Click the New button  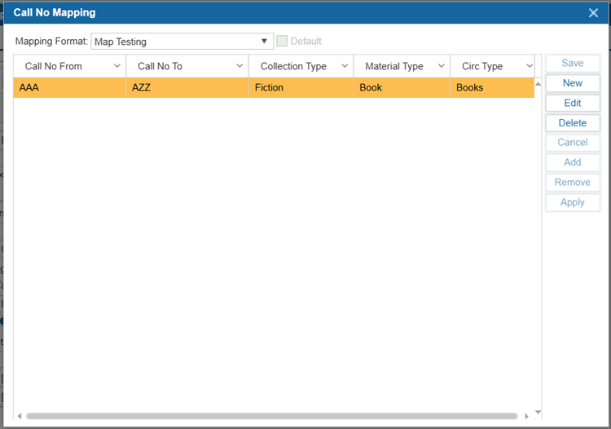click(x=573, y=83)
